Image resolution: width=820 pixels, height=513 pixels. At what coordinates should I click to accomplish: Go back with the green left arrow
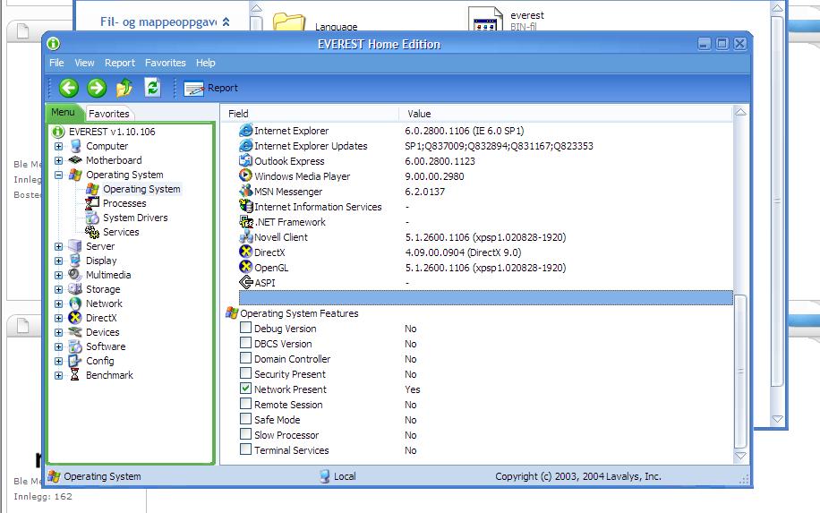click(x=69, y=88)
